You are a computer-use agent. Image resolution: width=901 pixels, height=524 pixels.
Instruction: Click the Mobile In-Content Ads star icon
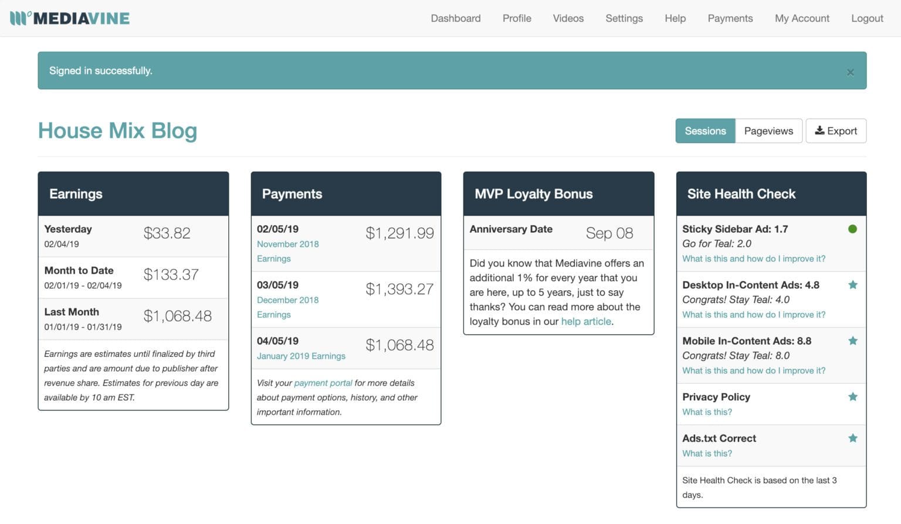point(853,341)
